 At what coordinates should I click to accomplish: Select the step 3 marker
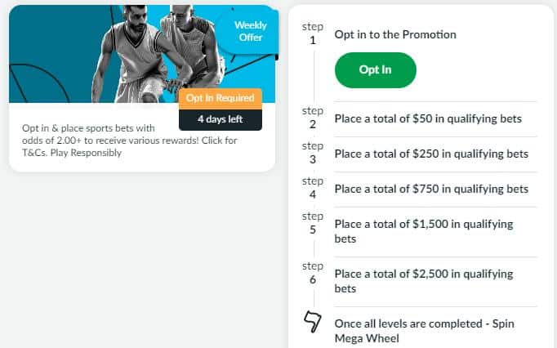point(312,154)
